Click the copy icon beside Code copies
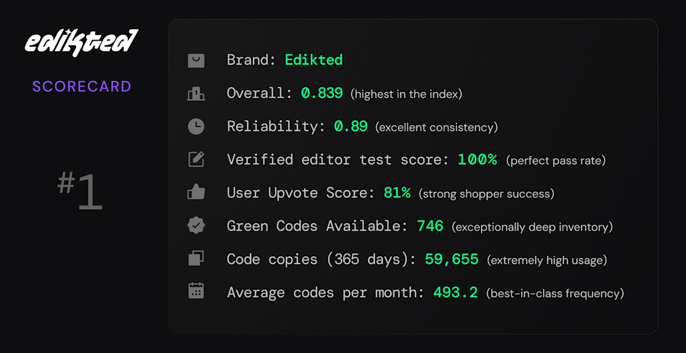686x353 pixels. point(197,259)
